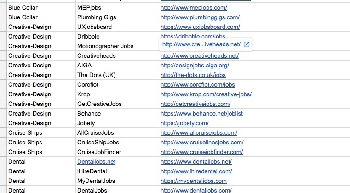Viewport: 350px width, 193px height.
Task: Open the uxjobsboard.com hyperlink
Action: tap(200, 27)
